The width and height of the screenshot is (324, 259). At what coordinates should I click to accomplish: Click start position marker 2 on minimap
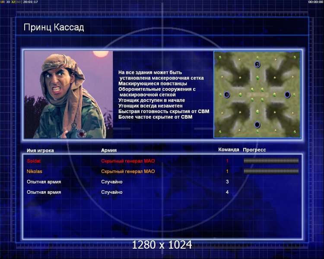tap(257, 64)
